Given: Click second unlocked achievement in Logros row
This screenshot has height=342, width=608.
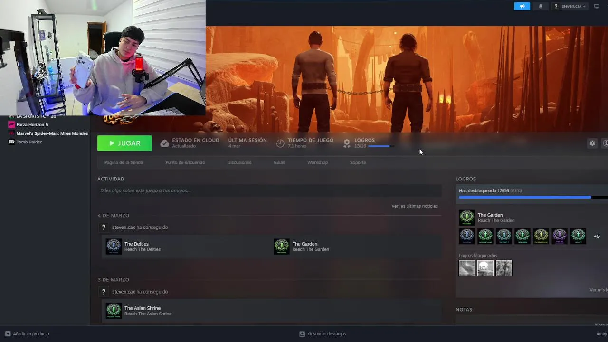Looking at the screenshot, I should tap(485, 236).
